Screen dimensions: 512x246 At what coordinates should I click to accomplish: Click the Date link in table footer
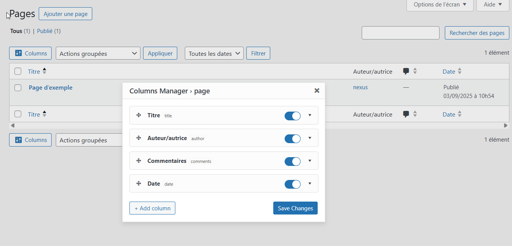pos(449,114)
